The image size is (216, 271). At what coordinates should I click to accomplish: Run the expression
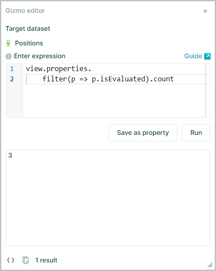click(196, 133)
